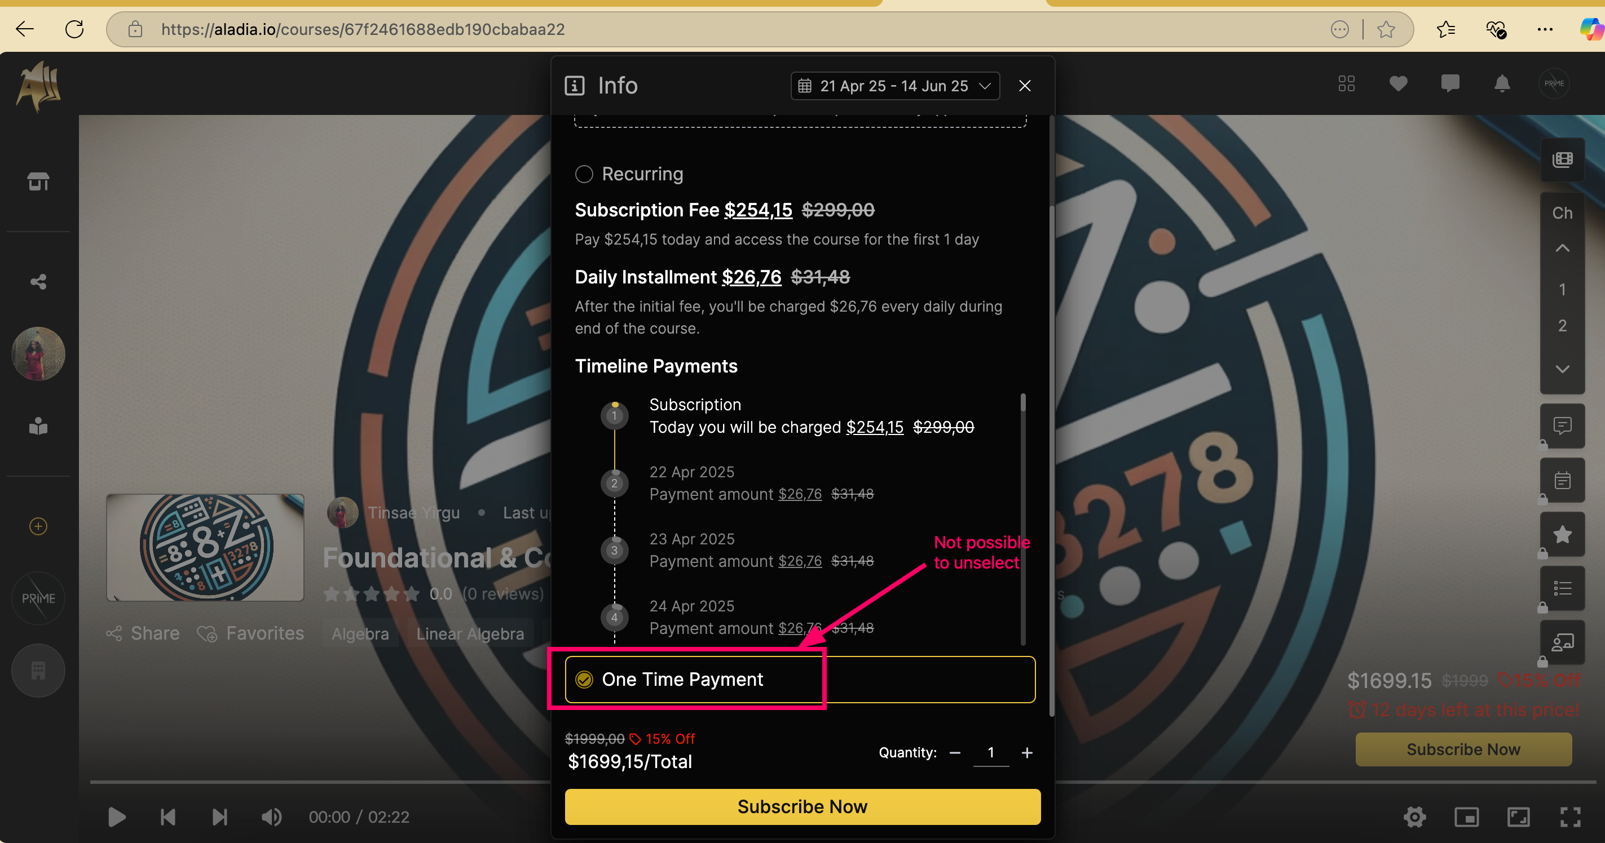Click the background Subscribe Now button under $1699.15
The width and height of the screenshot is (1605, 843).
pyautogui.click(x=1463, y=749)
